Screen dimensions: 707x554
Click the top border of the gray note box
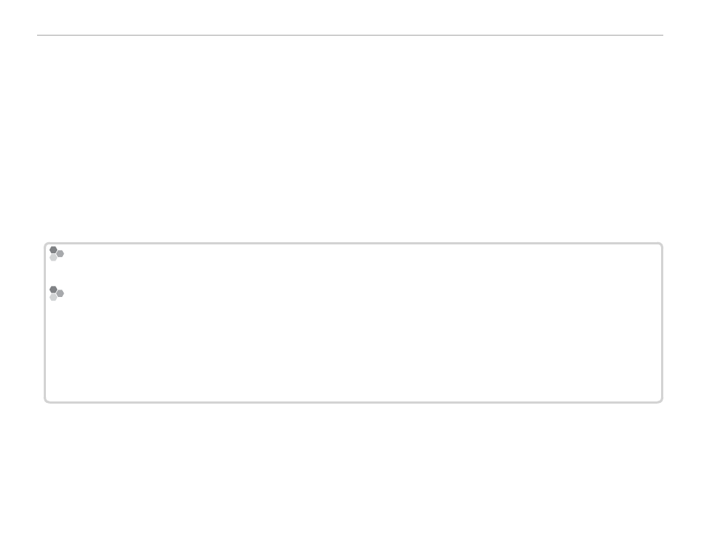[x=353, y=244]
